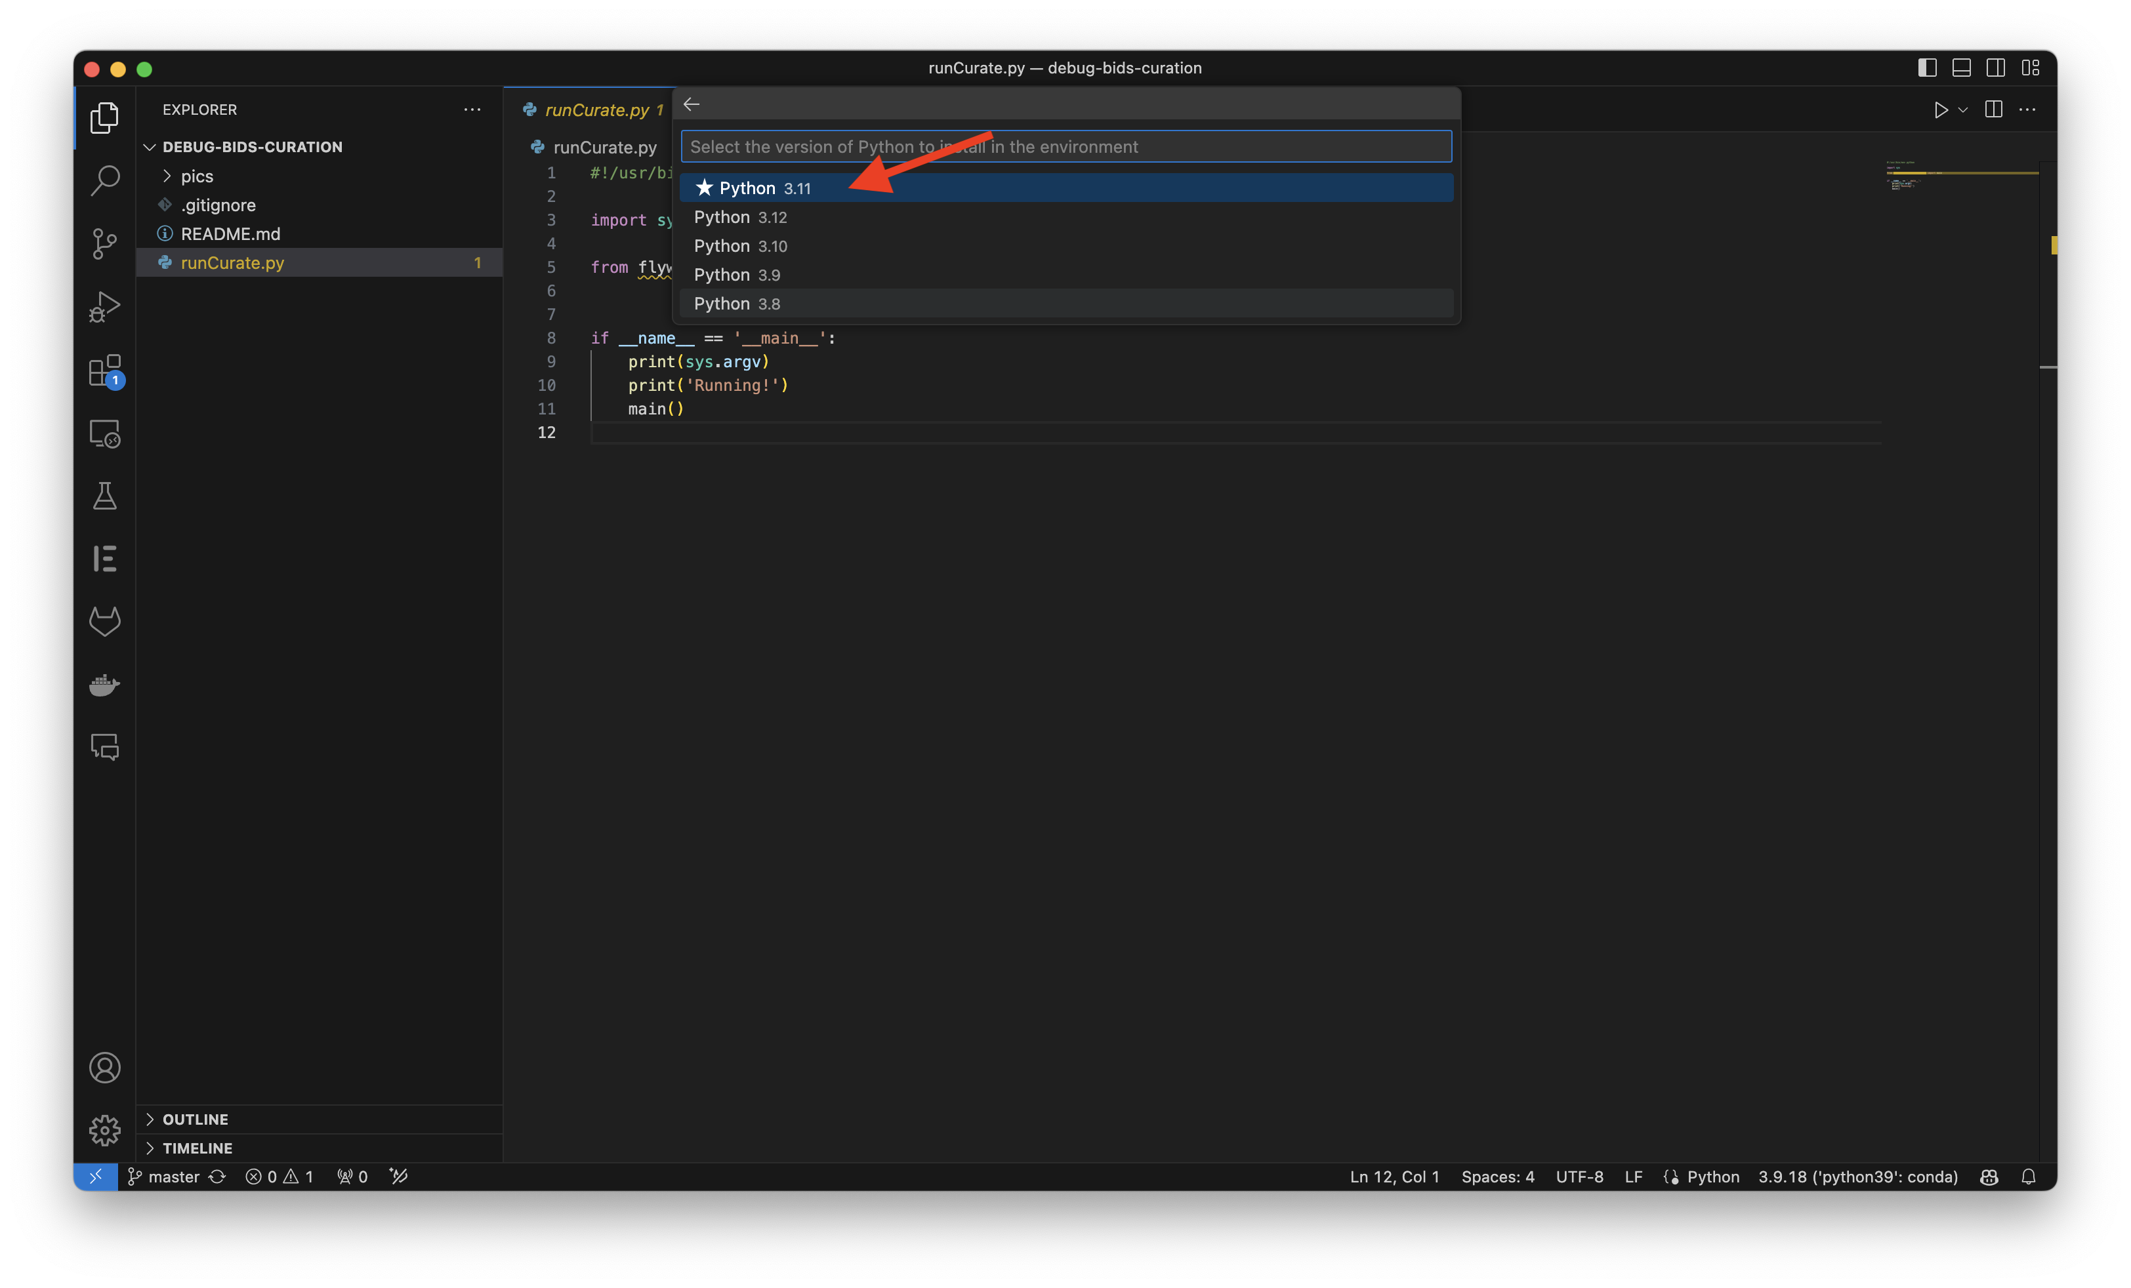Split the editor to the right
This screenshot has width=2131, height=1288.
1993,109
